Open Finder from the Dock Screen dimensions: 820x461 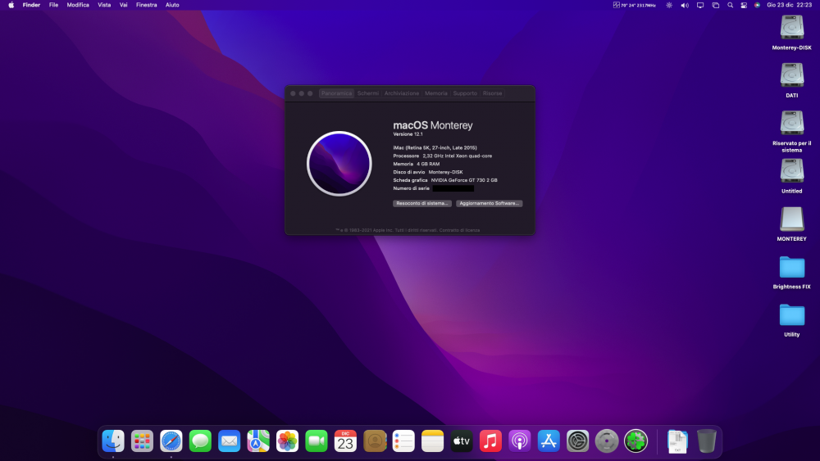click(x=113, y=441)
